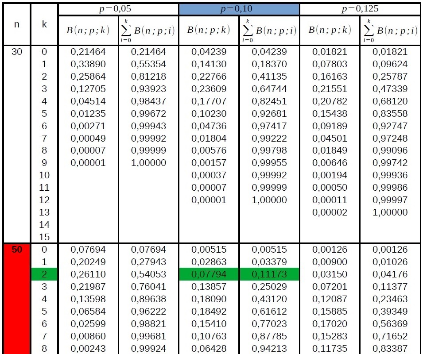Click the value 0,23609 in the table
Screen dimensions: 423x354
[x=209, y=89]
